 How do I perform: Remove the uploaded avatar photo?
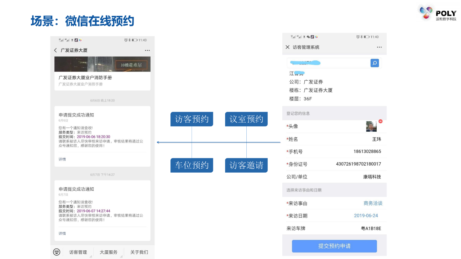click(380, 122)
